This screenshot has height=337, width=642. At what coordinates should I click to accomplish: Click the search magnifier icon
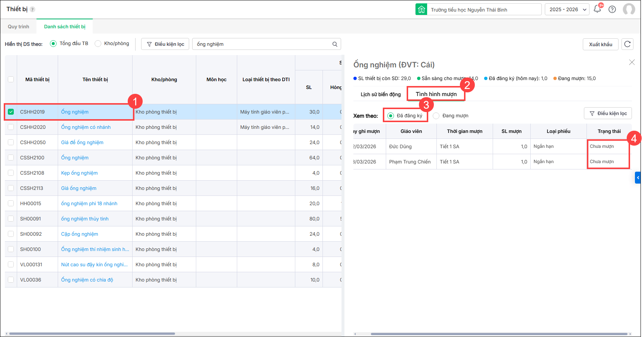point(335,44)
